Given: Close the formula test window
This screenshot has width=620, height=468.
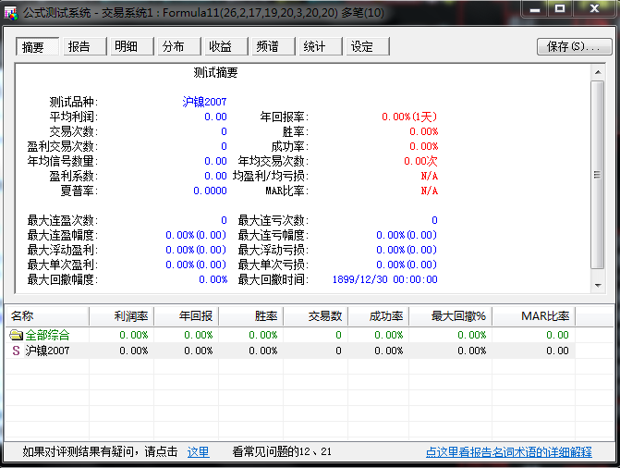Looking at the screenshot, I should coord(594,8).
